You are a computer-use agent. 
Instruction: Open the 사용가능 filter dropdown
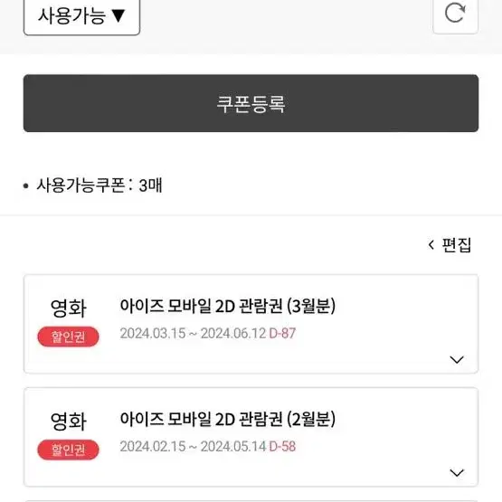coord(82,16)
